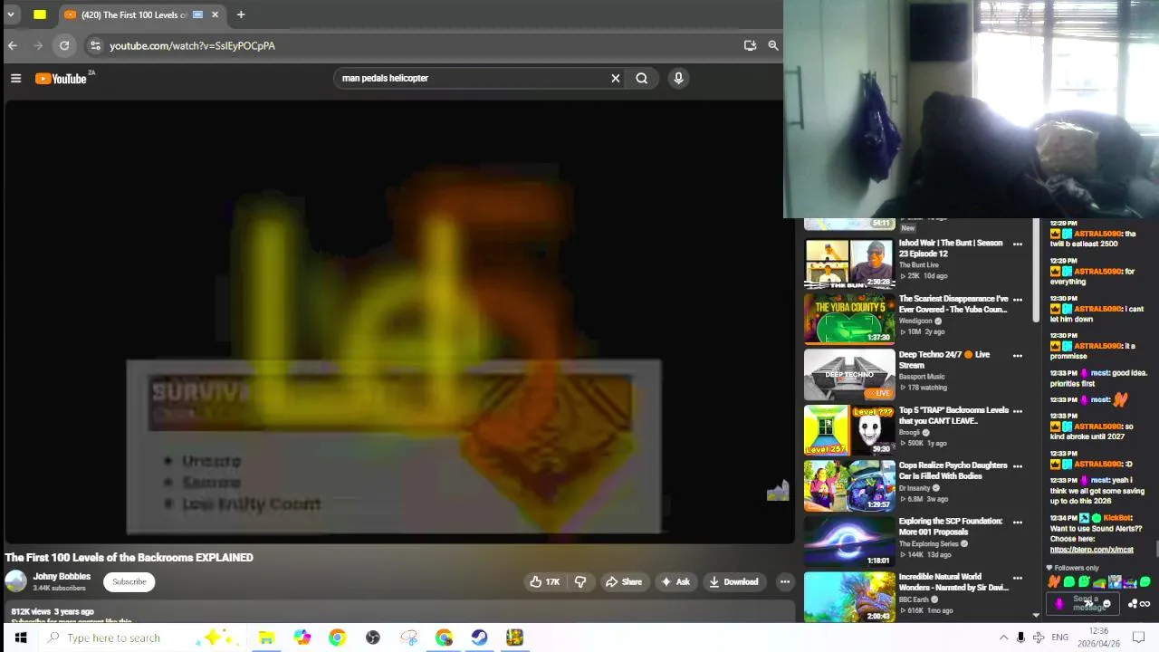Image resolution: width=1159 pixels, height=652 pixels.
Task: Open a new browser tab
Action: pyautogui.click(x=241, y=14)
